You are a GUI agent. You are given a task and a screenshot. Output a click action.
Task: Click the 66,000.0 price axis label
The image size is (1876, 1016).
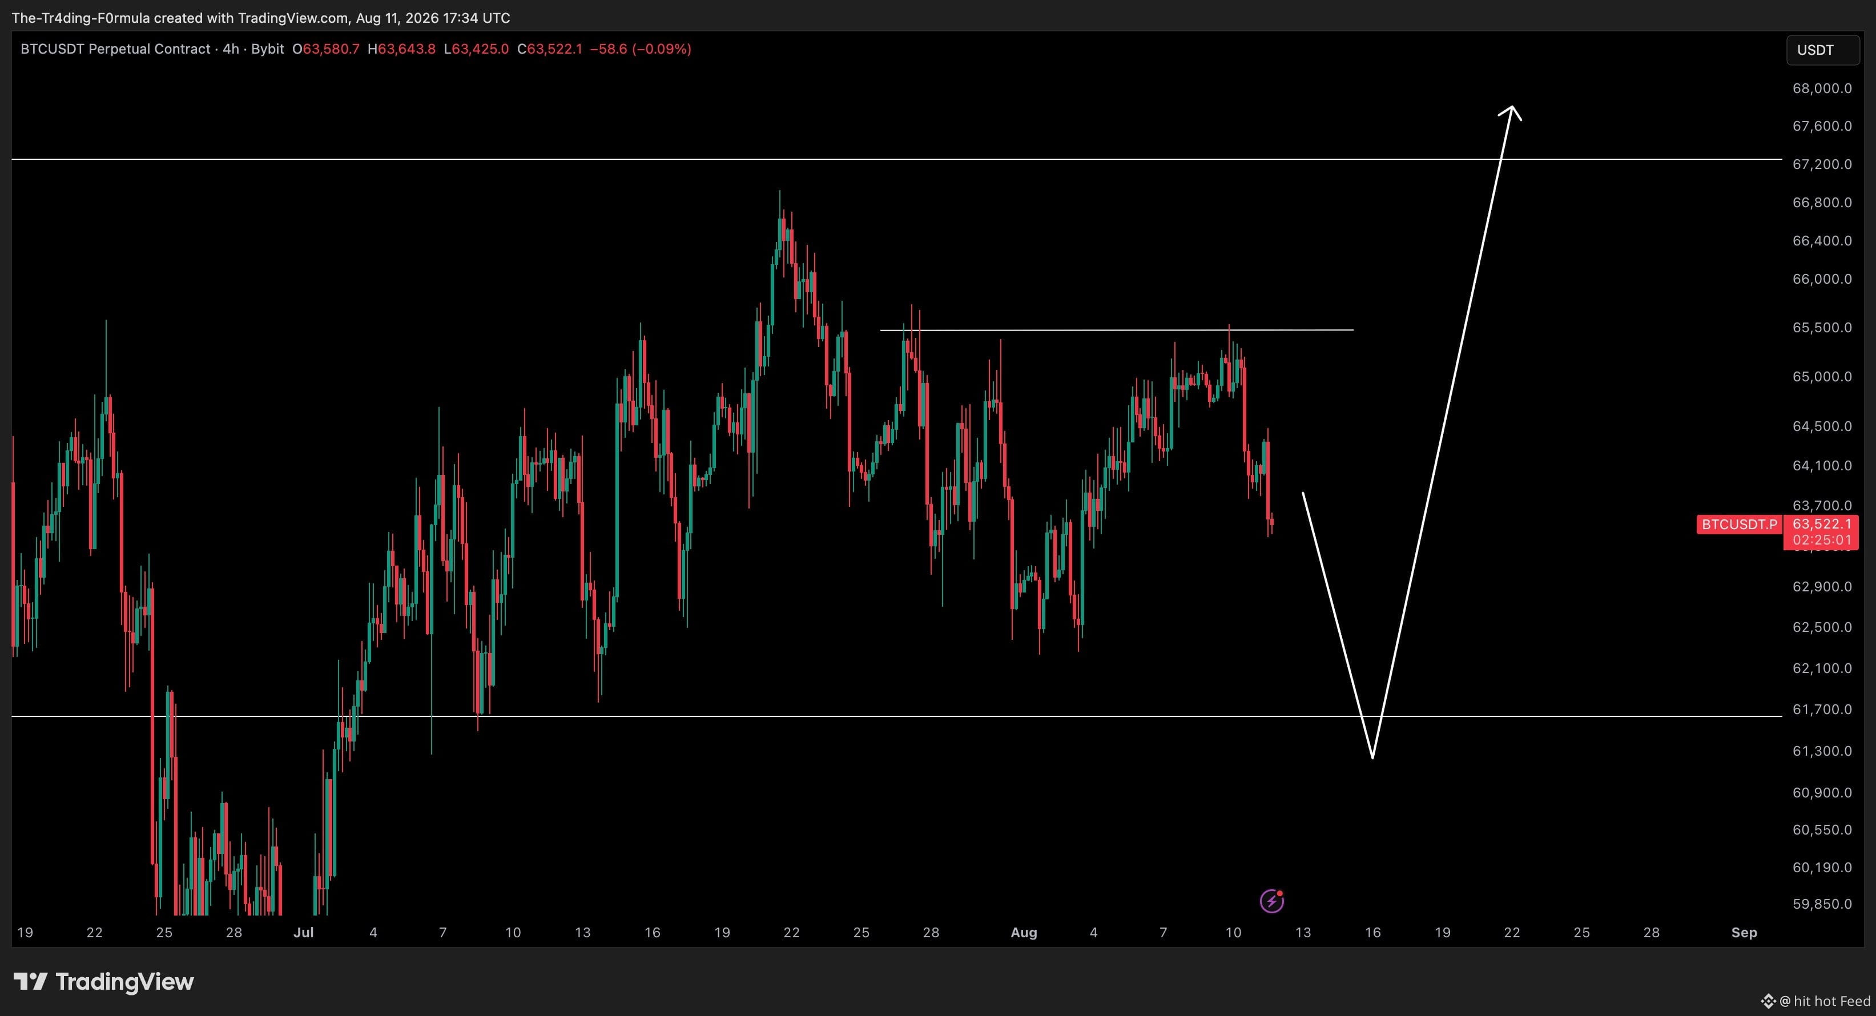click(1822, 279)
